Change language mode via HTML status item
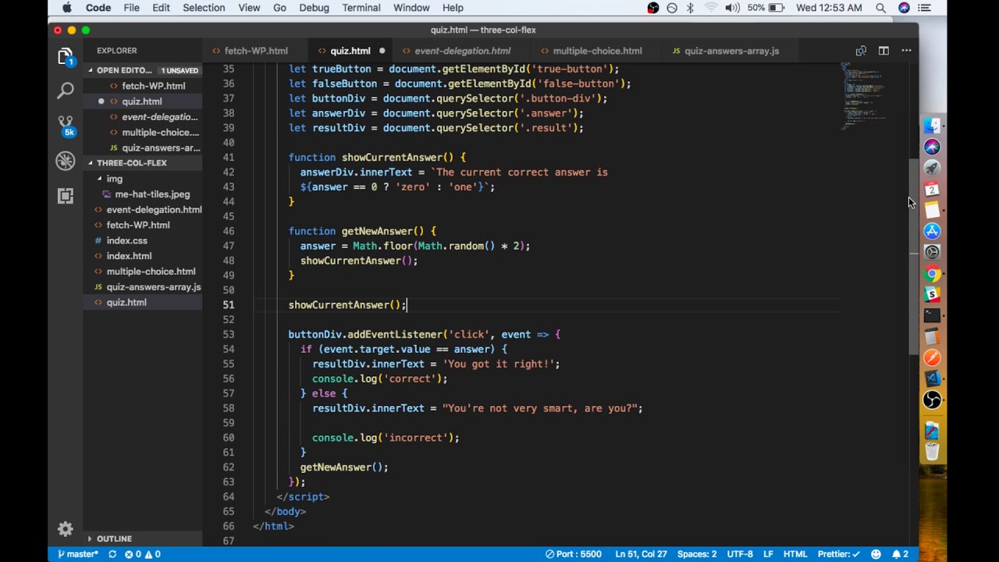Screen dimensions: 999x562 795,554
